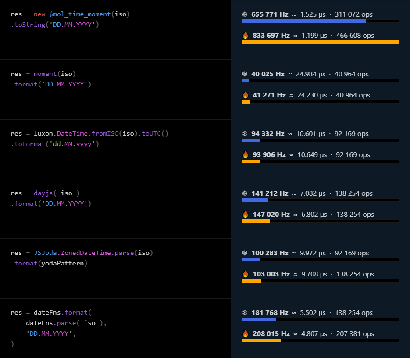Click the '4.807 µs' timing value
Image resolution: width=410 pixels, height=358 pixels.
click(314, 334)
